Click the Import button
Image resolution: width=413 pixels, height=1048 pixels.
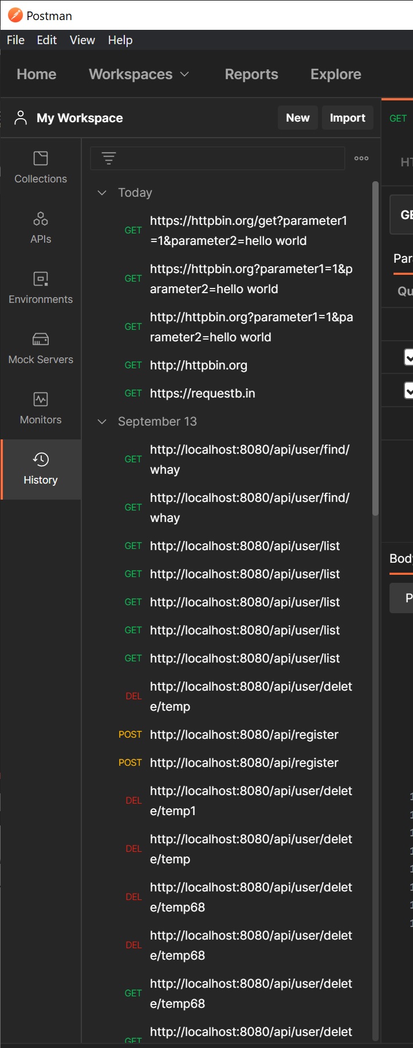click(x=347, y=118)
